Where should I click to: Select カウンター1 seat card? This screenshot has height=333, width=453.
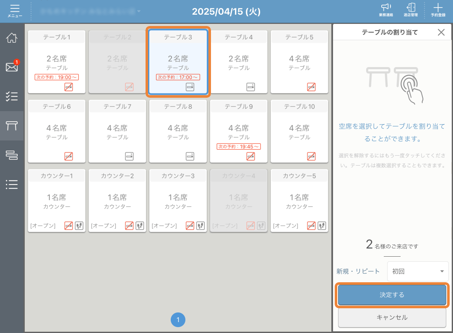(x=57, y=200)
